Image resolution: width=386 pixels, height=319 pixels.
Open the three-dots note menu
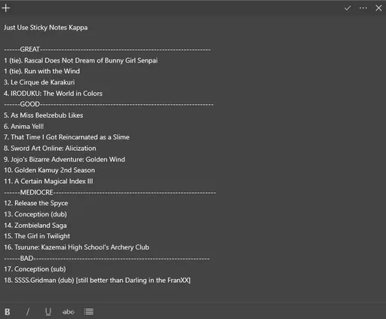(x=363, y=8)
